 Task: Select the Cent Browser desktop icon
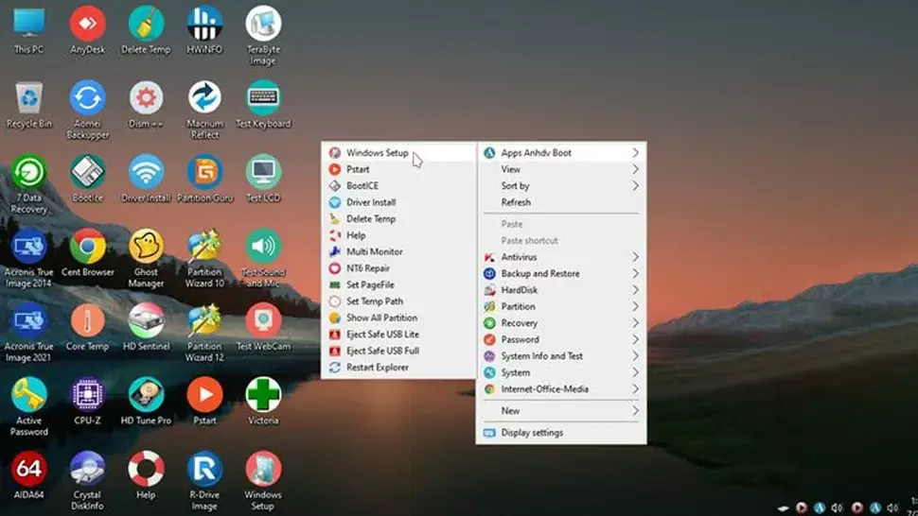click(87, 248)
